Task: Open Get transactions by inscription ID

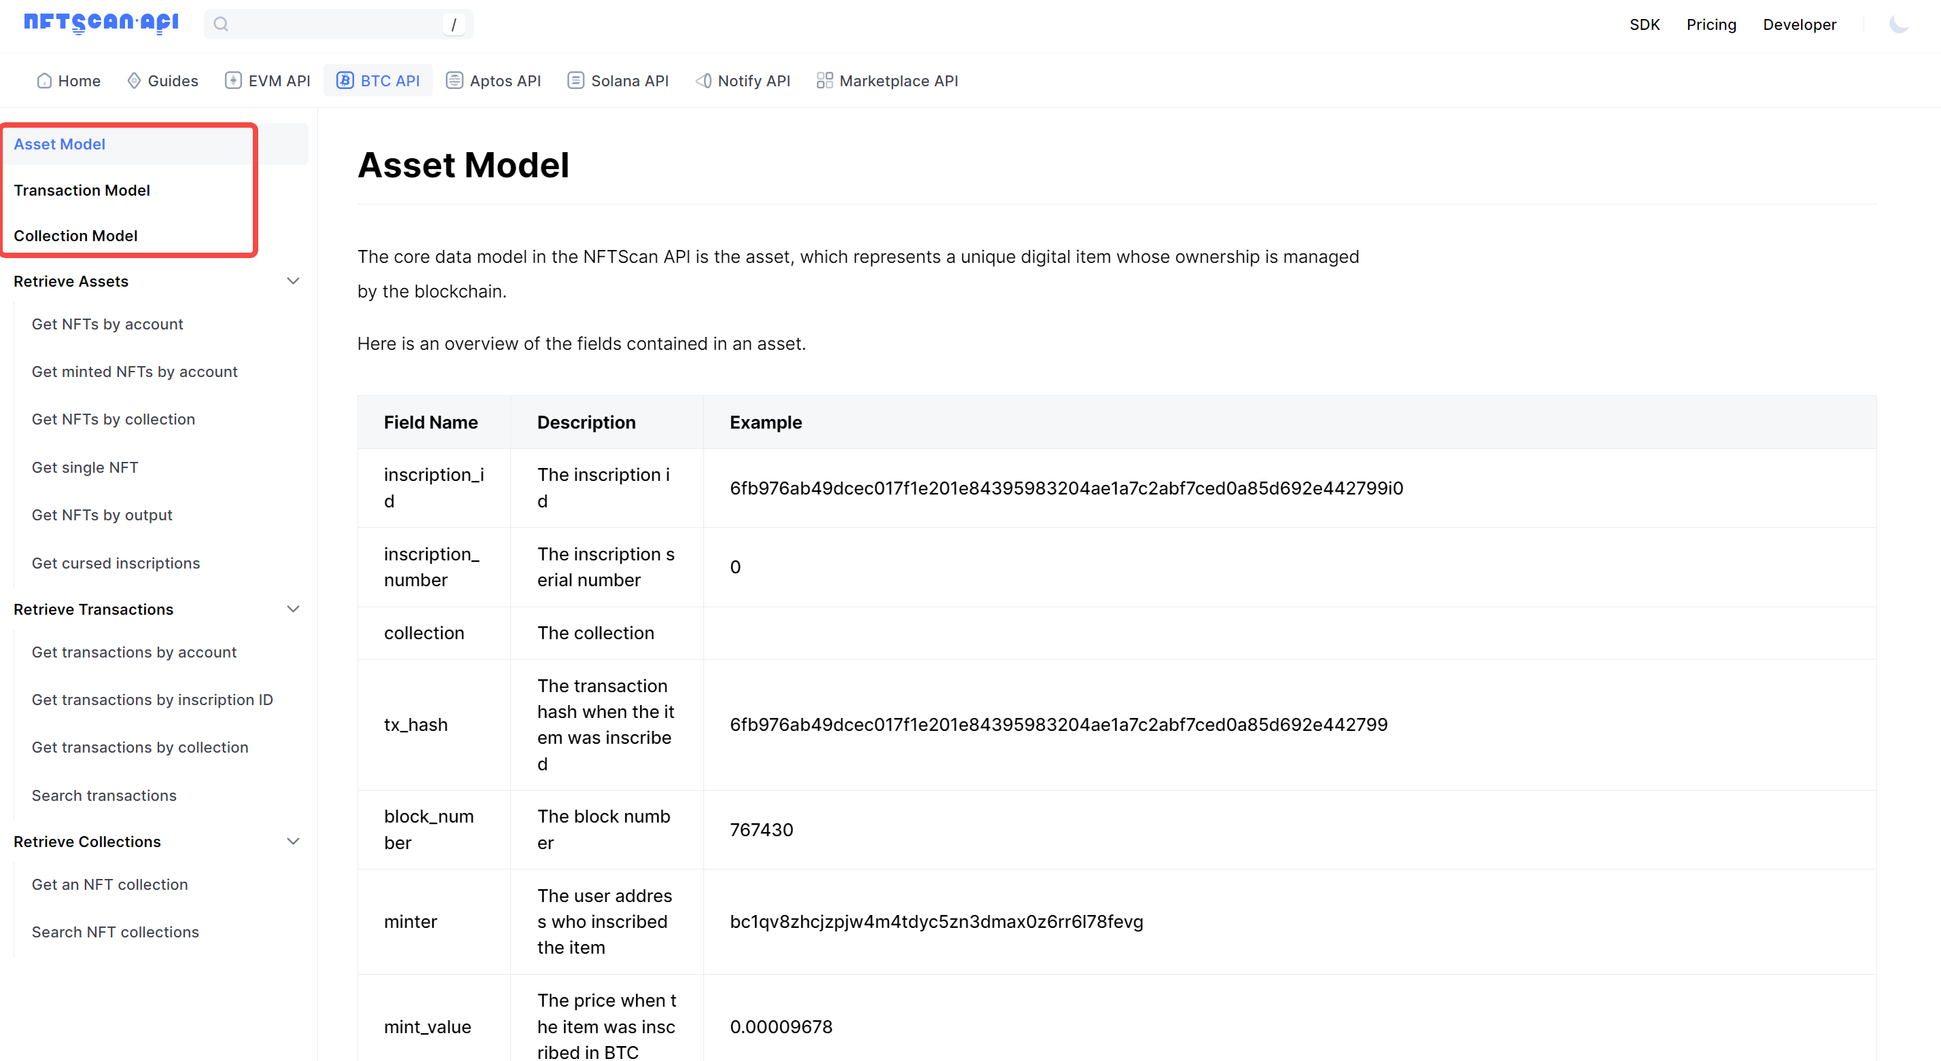Action: coord(152,699)
